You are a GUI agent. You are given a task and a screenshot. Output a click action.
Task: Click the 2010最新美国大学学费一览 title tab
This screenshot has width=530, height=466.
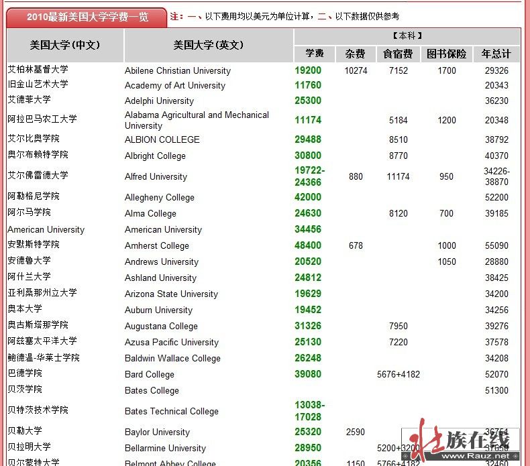tap(87, 17)
